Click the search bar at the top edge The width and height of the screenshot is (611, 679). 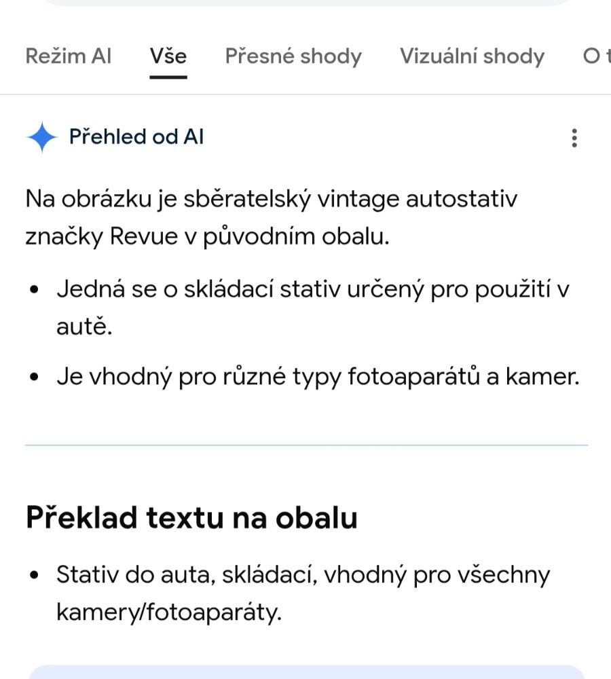tap(305, 3)
